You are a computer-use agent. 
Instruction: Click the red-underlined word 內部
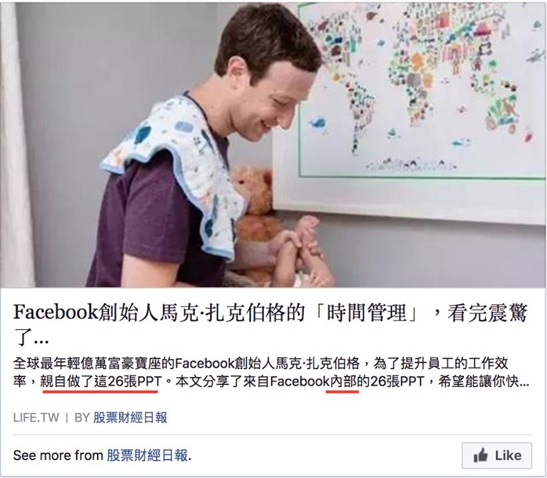point(342,382)
